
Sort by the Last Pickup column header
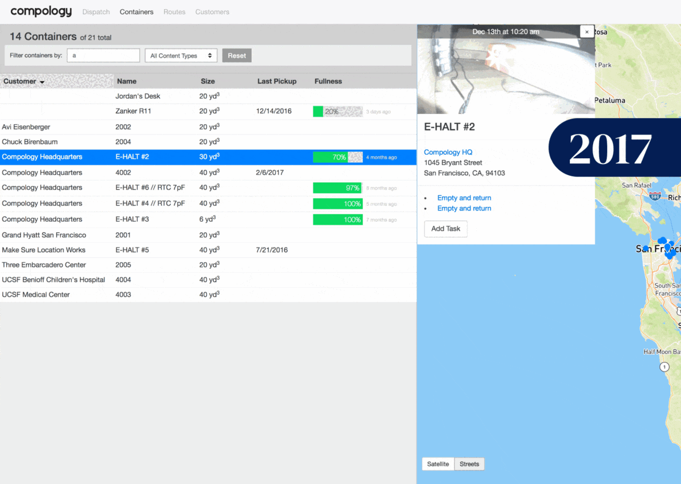coord(277,81)
